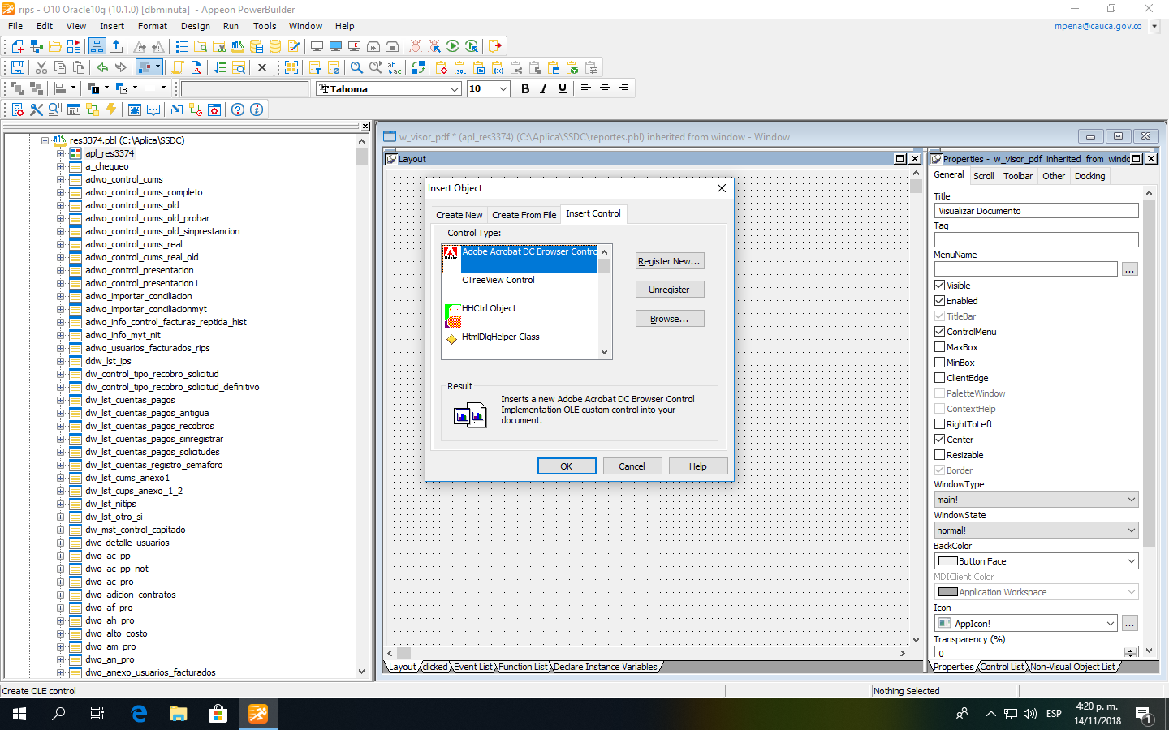Screen dimensions: 1169x730
Task: Click the Bold formatting button
Action: 525,88
